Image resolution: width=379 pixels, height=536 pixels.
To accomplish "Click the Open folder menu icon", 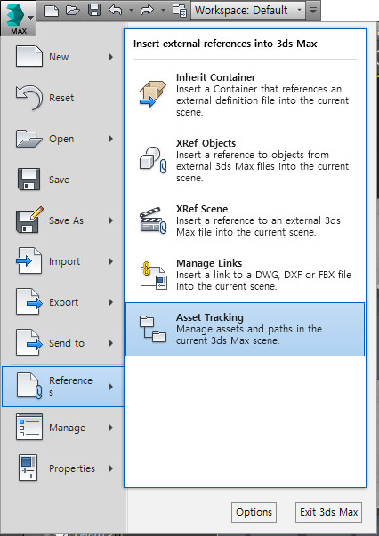I will click(x=29, y=139).
